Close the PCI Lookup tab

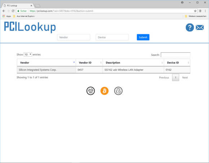click(x=31, y=6)
